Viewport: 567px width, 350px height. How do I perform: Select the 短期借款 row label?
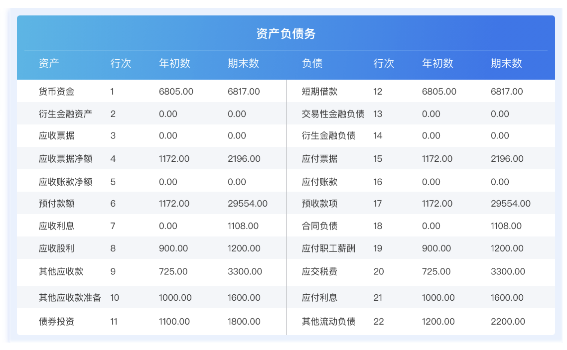[x=320, y=92]
